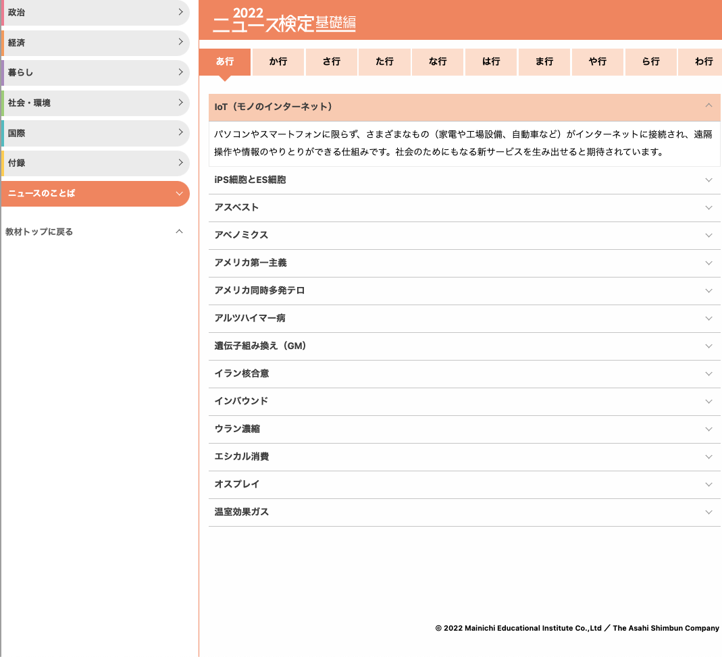Screen dimensions: 722x657
Task: Click the arrow icon on 国際 item
Action: pyautogui.click(x=180, y=132)
